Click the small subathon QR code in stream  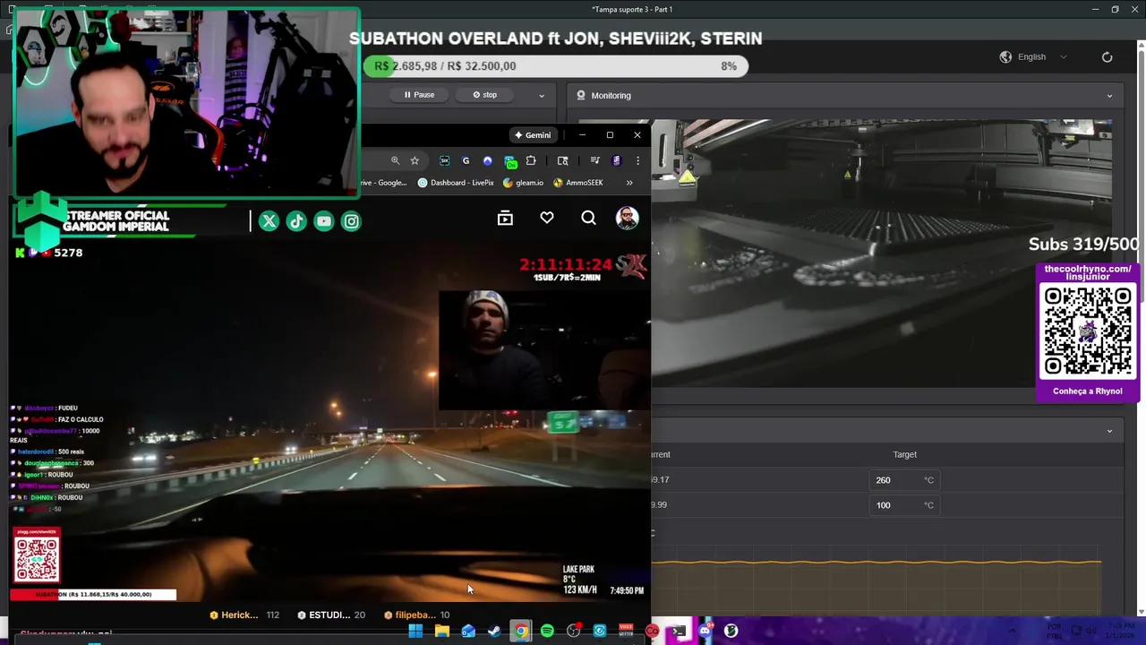[x=37, y=557]
